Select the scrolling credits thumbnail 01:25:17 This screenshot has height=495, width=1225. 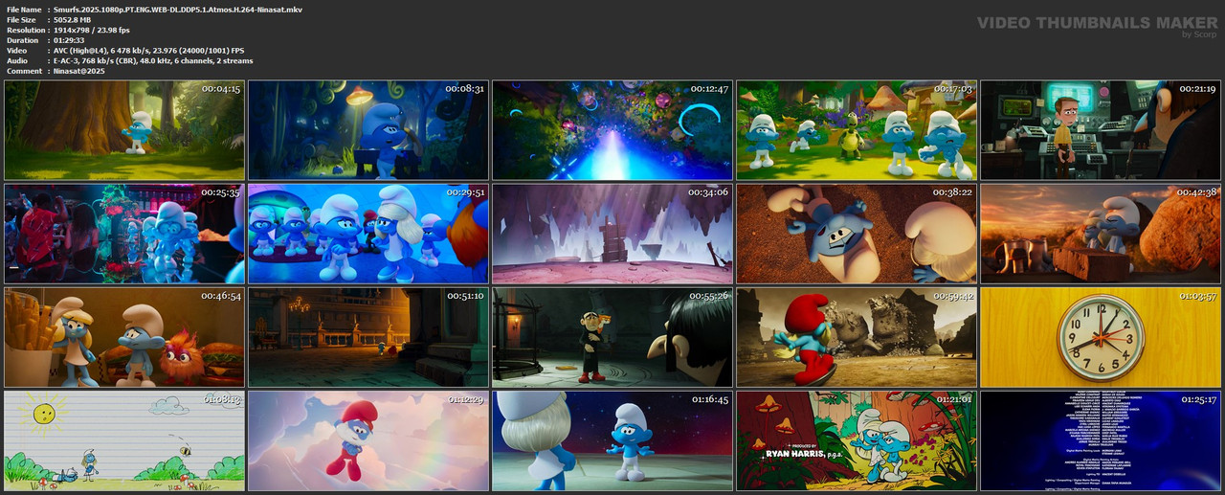click(x=1101, y=440)
